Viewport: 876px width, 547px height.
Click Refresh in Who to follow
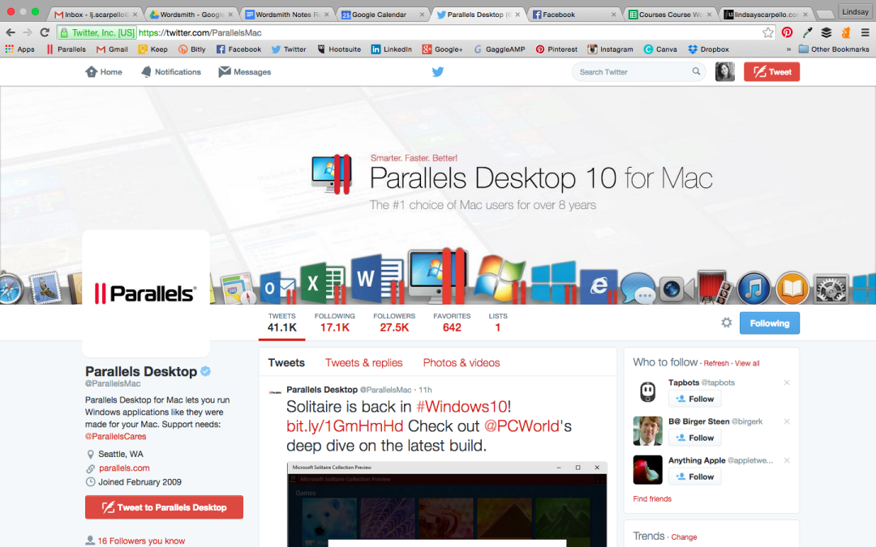716,363
